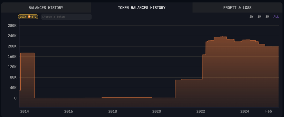Click the 2020 x-axis label
Image resolution: width=284 pixels, height=117 pixels.
click(x=157, y=111)
